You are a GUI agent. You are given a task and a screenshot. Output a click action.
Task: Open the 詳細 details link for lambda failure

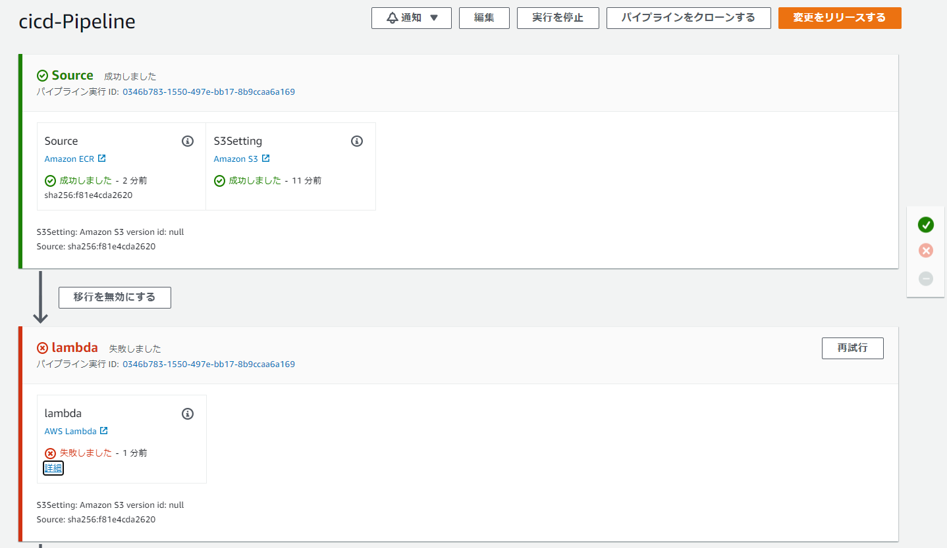[53, 468]
